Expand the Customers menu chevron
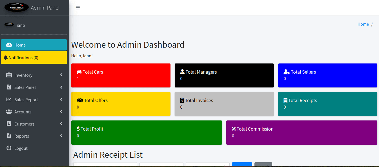Screen dimensions: 379x167 [x=61, y=124]
